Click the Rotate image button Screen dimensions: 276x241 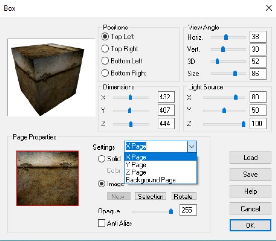point(184,196)
